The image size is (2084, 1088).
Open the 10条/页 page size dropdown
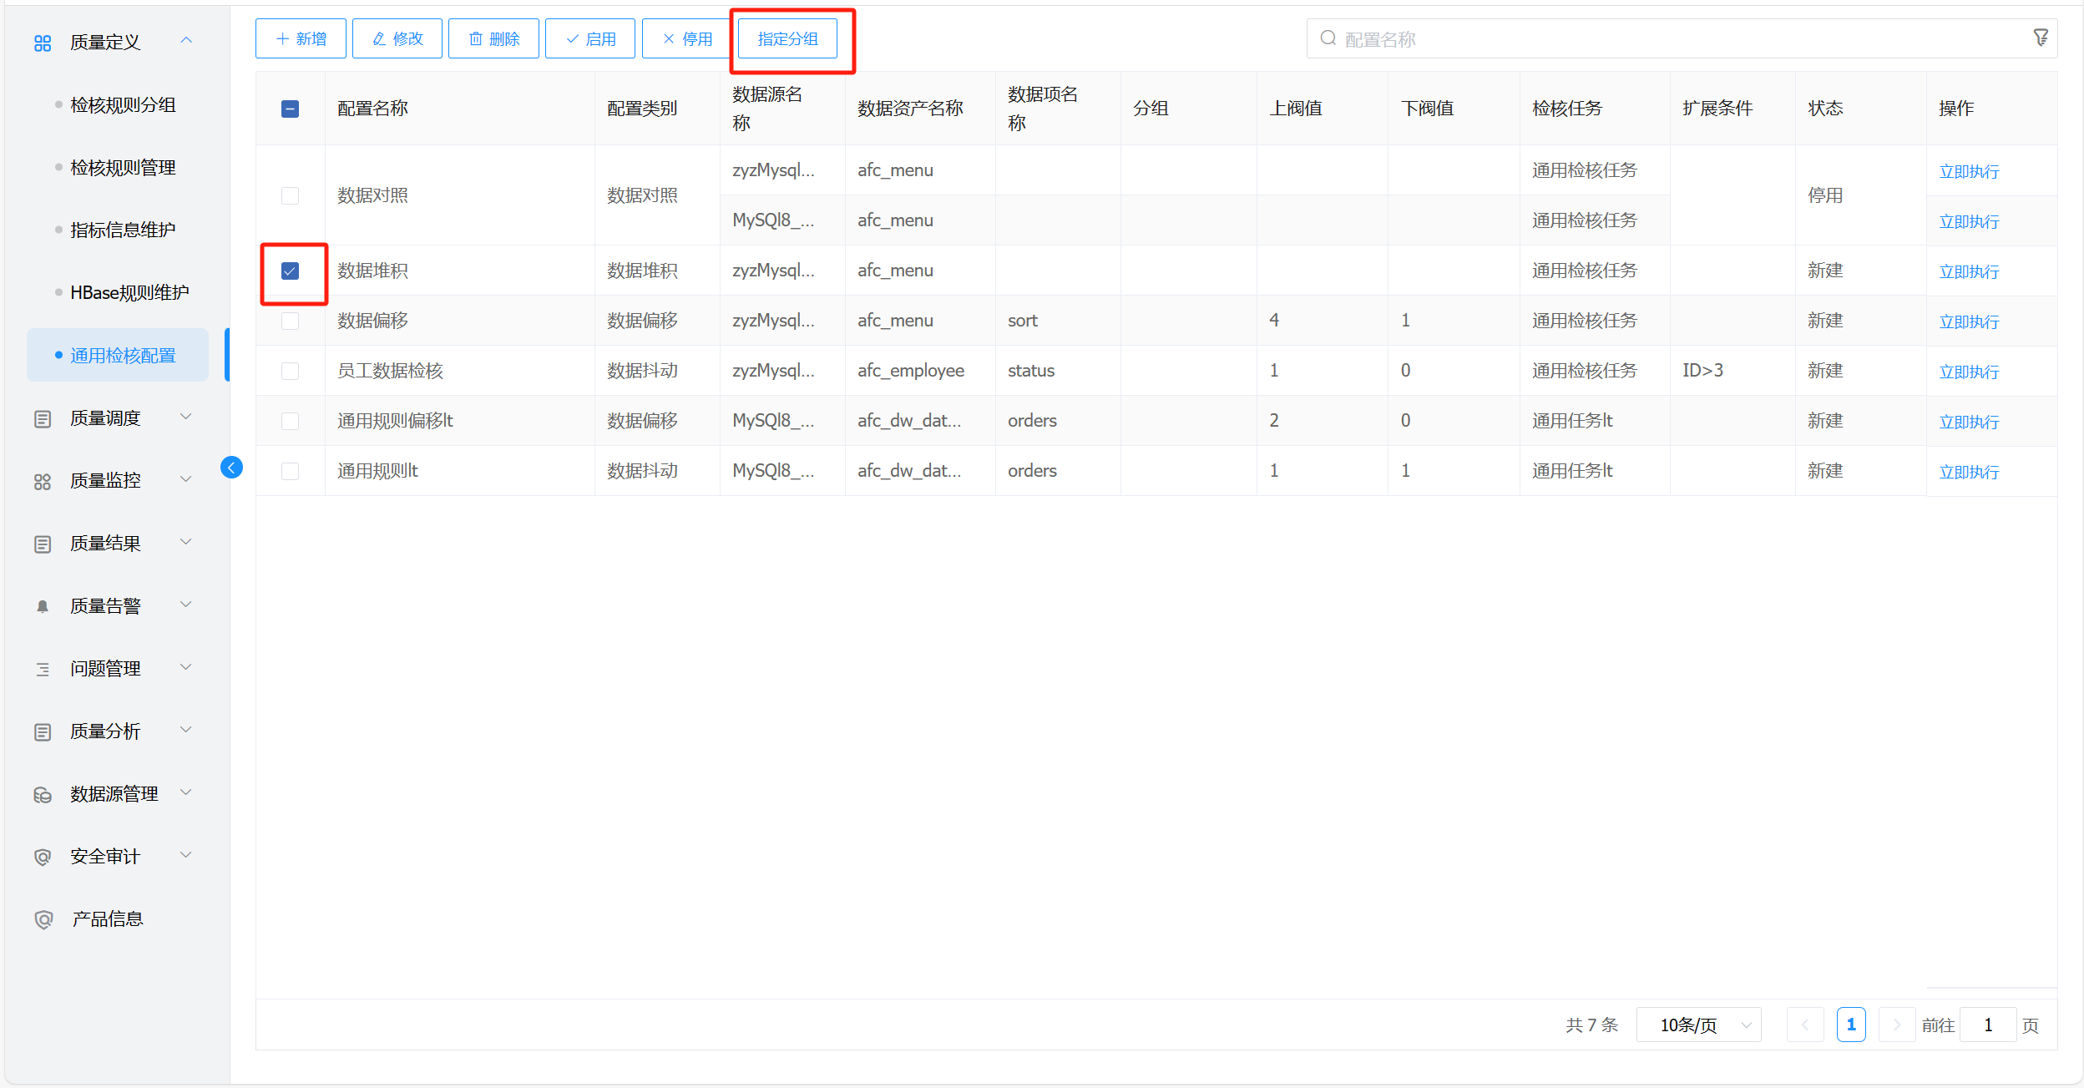pos(1698,1025)
